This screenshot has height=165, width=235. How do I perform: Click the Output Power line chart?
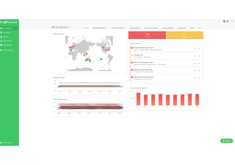89,86
